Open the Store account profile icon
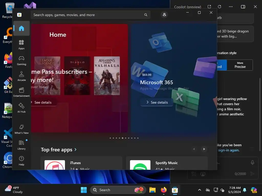This screenshot has width=262, height=196. (x=164, y=15)
